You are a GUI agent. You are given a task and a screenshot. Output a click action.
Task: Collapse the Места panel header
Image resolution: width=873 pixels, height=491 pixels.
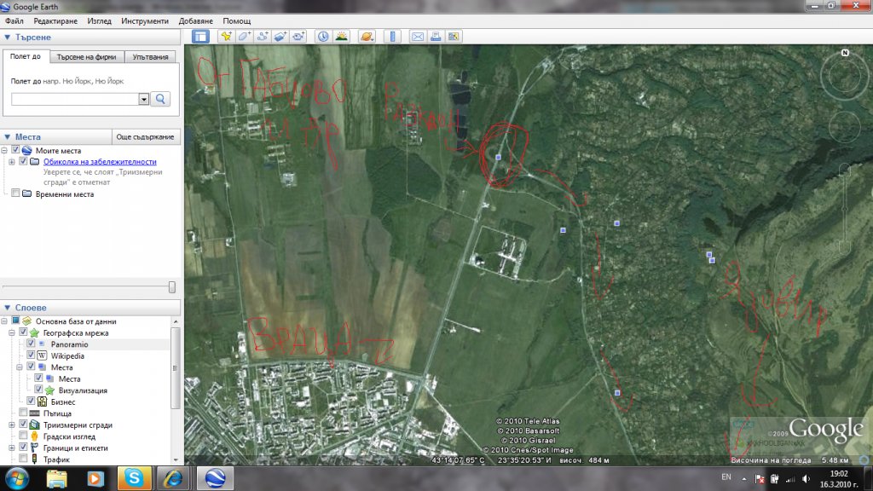(x=7, y=137)
